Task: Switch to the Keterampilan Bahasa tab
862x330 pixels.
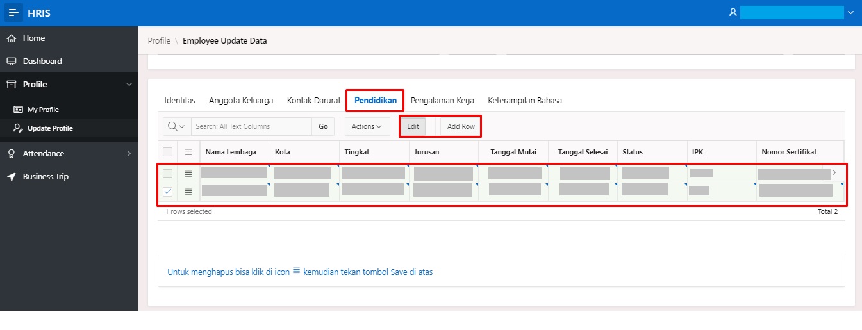Action: [525, 101]
